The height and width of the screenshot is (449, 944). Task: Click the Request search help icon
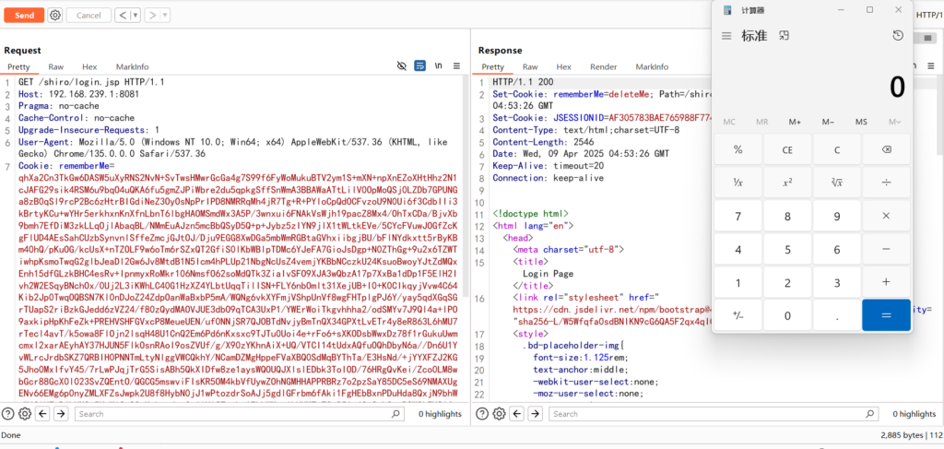pos(8,414)
